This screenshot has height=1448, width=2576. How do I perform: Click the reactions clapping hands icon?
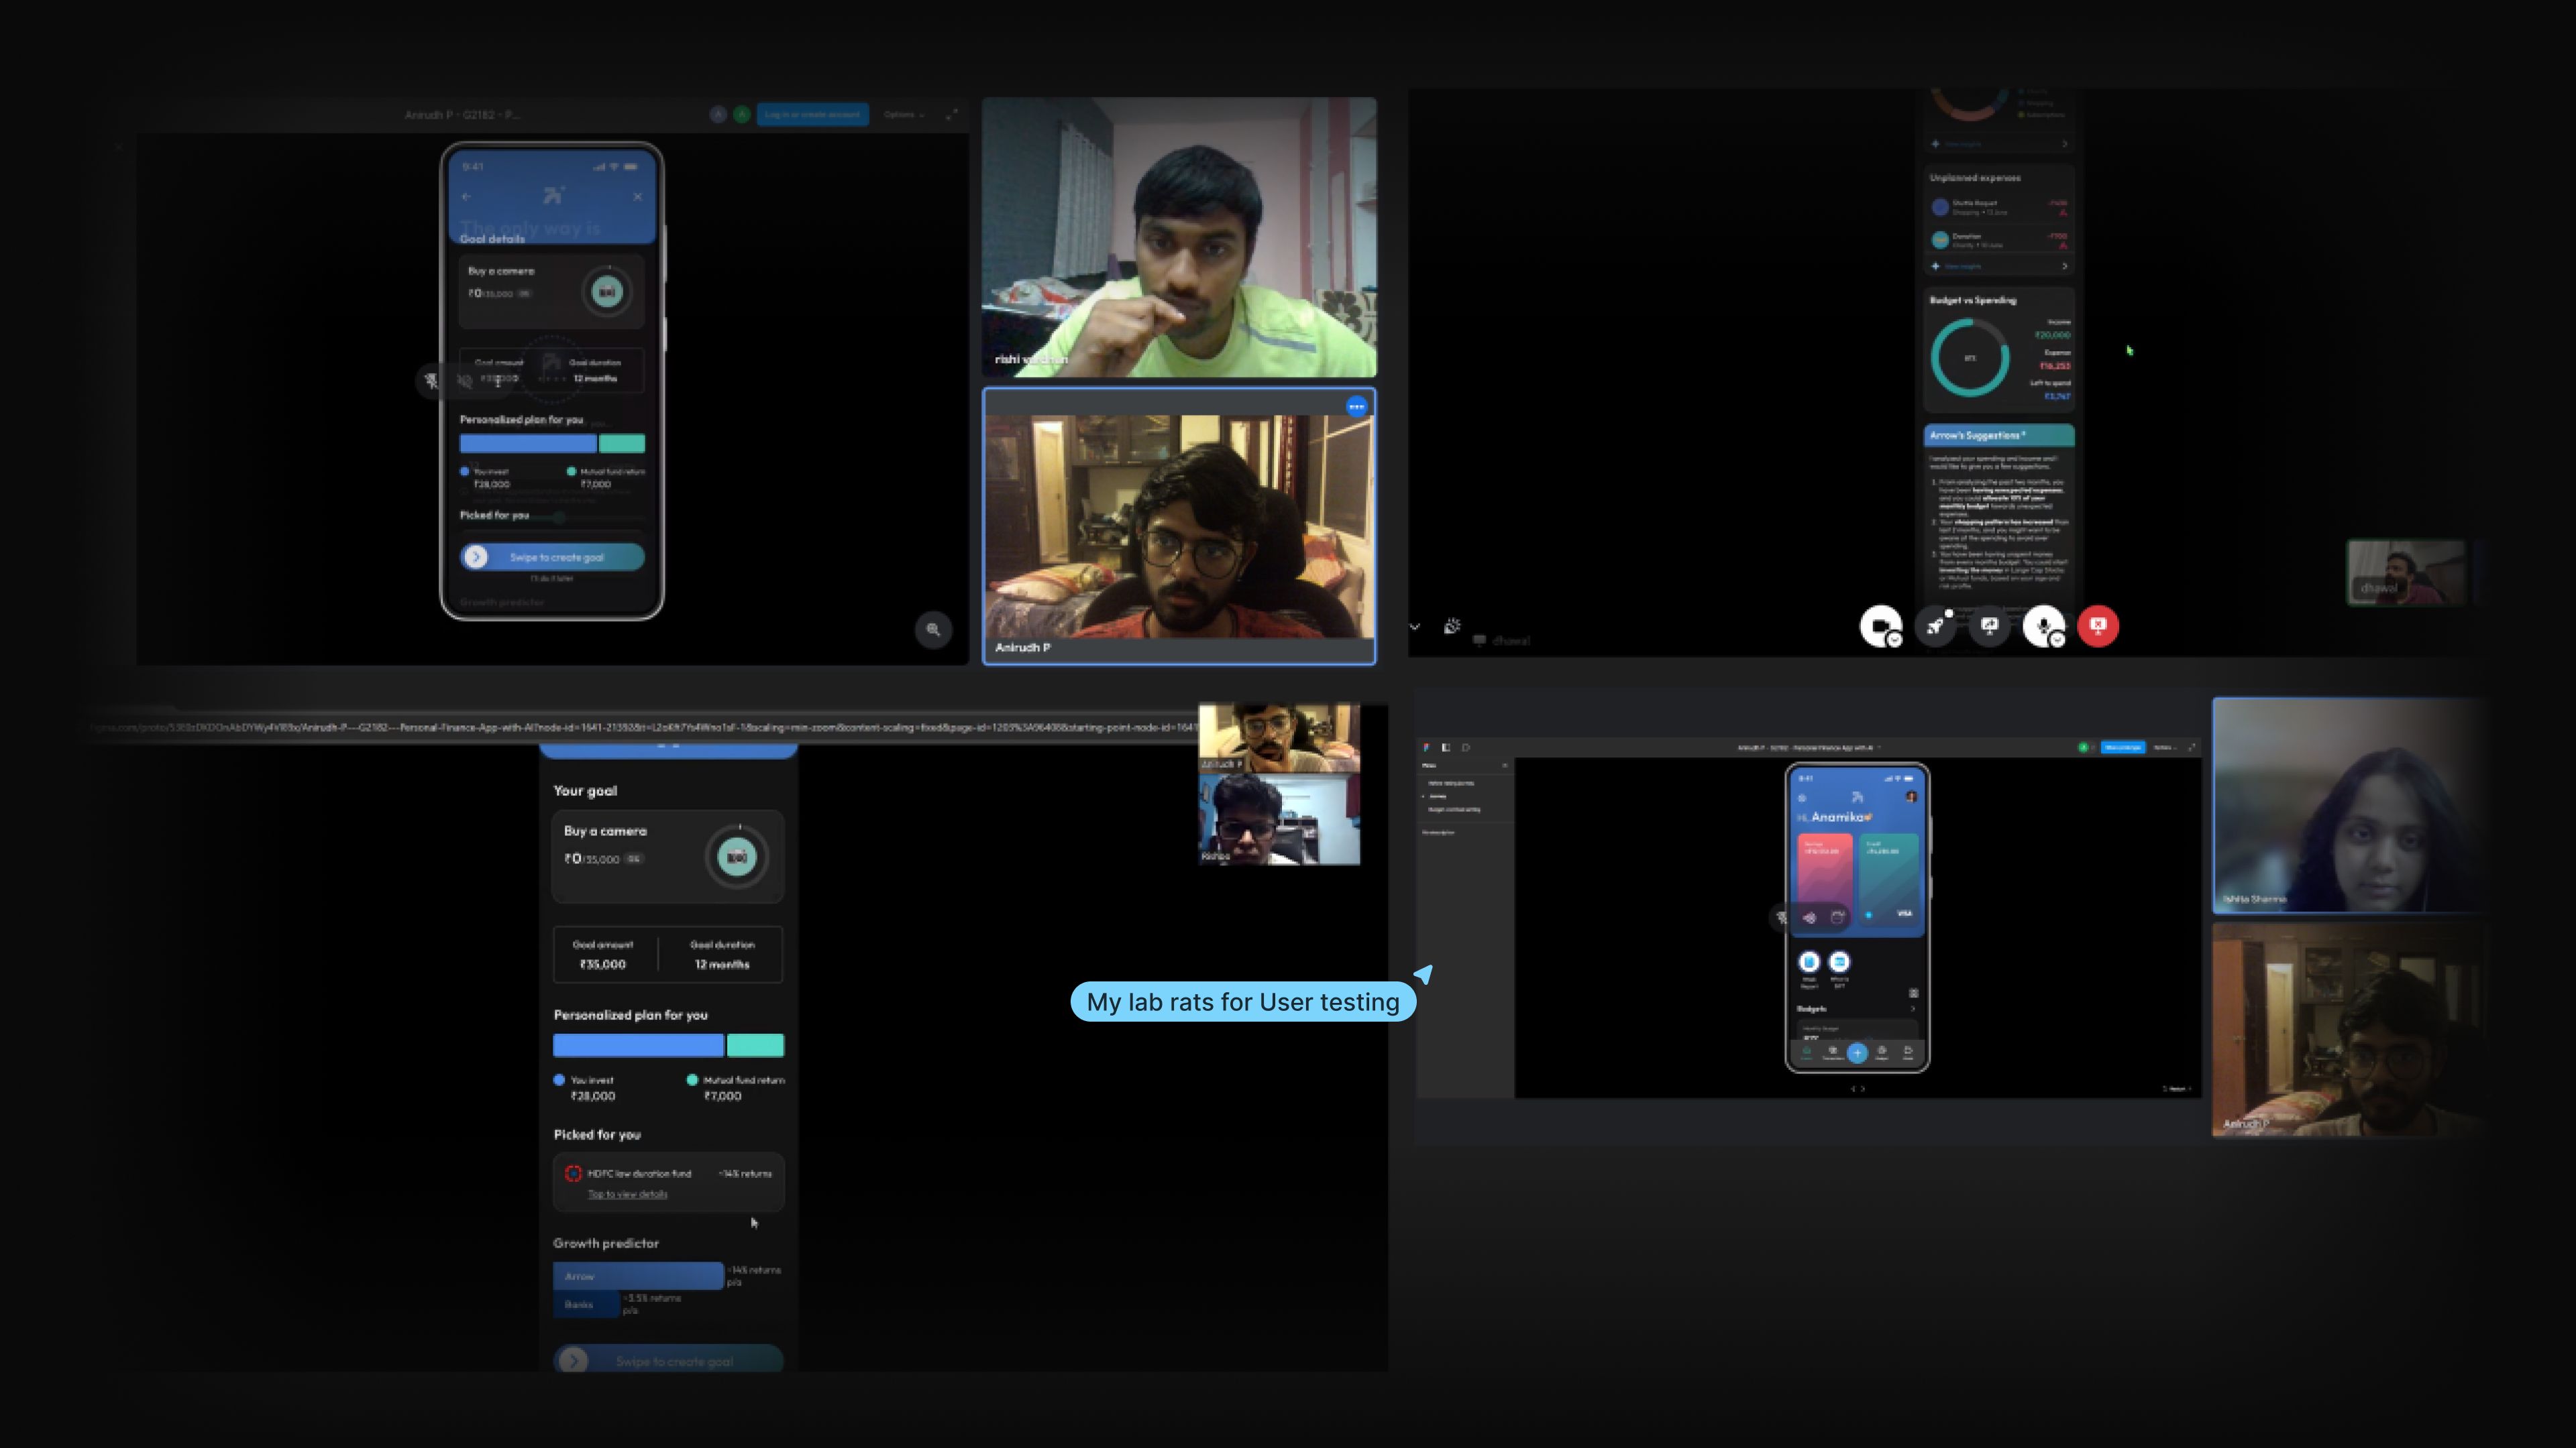click(1452, 627)
